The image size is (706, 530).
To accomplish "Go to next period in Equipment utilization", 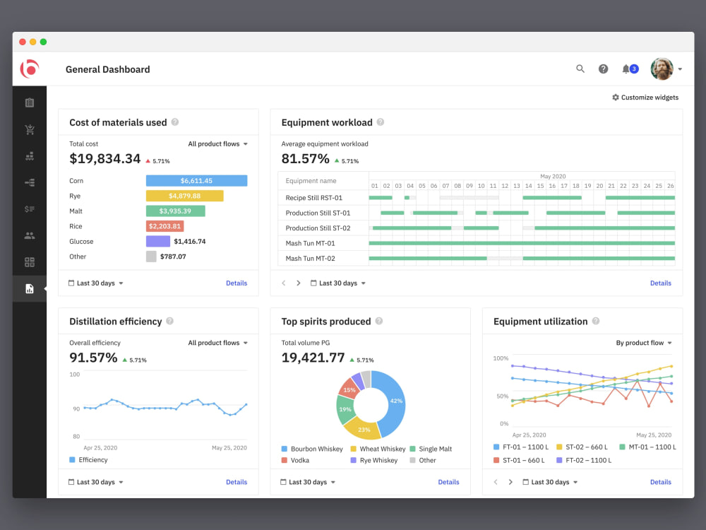I will (510, 482).
